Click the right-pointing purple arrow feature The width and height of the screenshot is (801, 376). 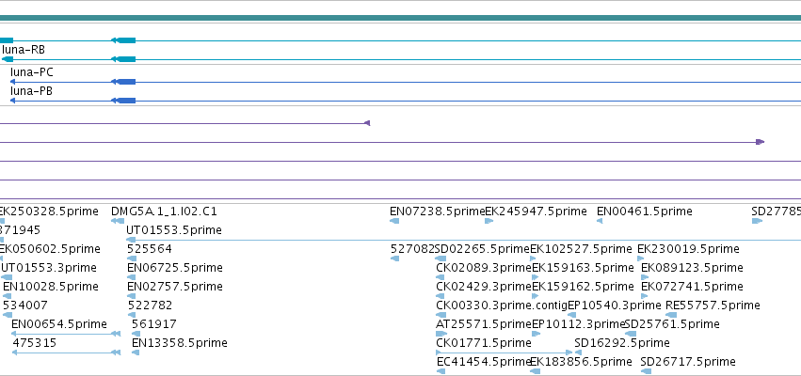coord(761,142)
